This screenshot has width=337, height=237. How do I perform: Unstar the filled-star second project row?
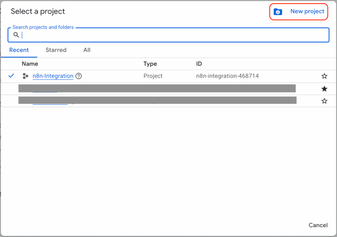pyautogui.click(x=324, y=89)
